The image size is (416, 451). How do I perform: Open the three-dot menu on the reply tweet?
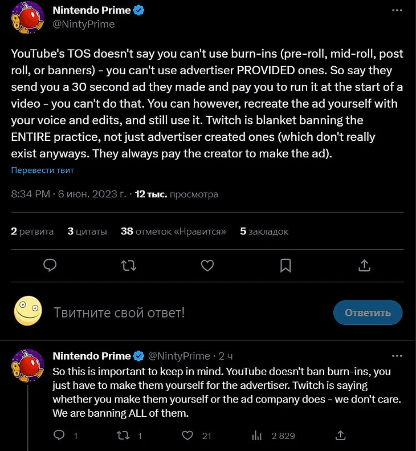click(x=397, y=356)
